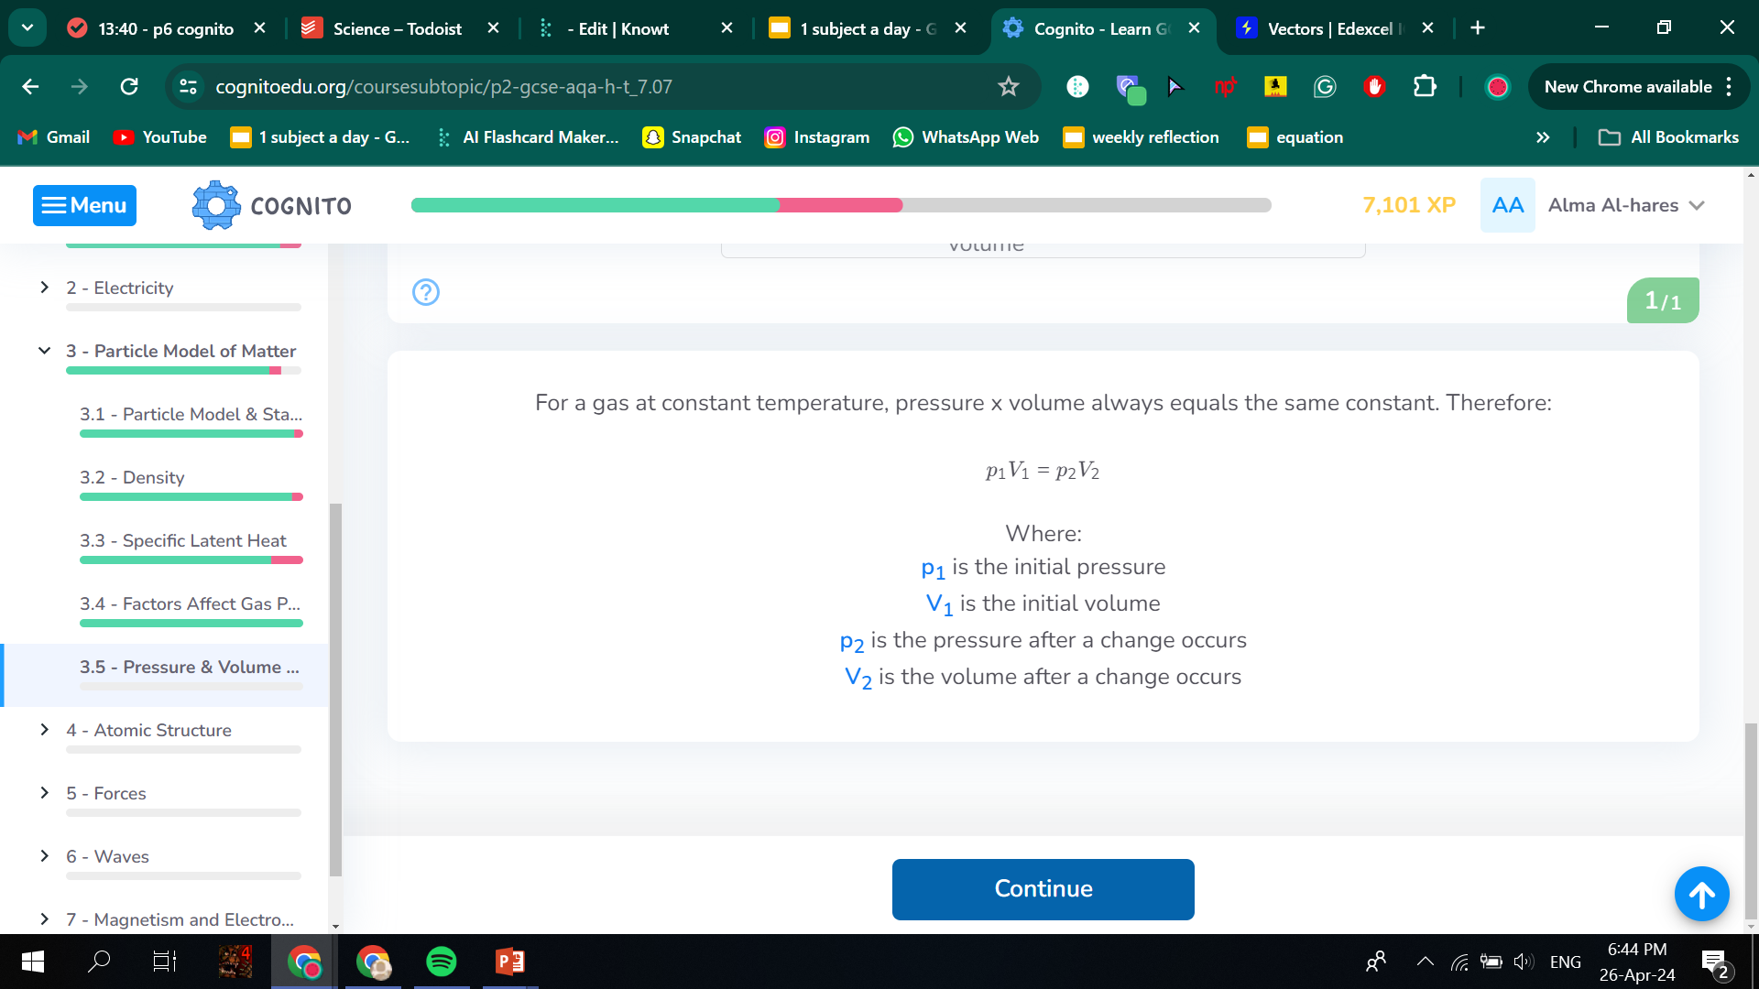Open the Menu navigation panel
Screen dimensions: 1759x989
(x=84, y=204)
